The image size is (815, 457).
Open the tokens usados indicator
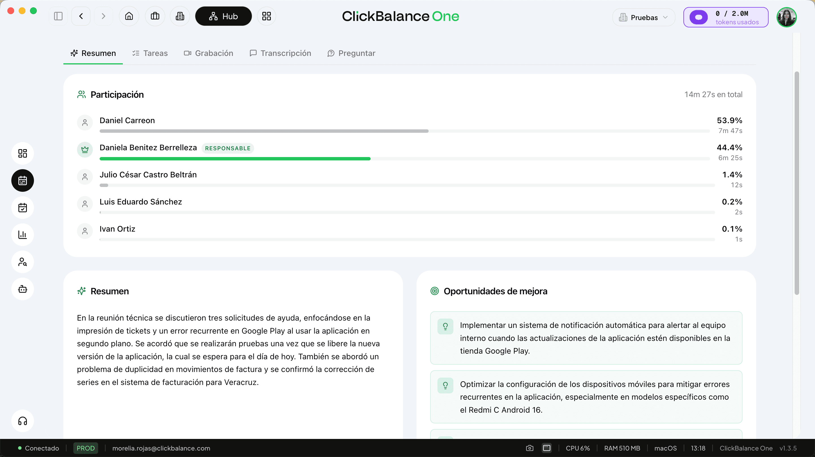[726, 17]
